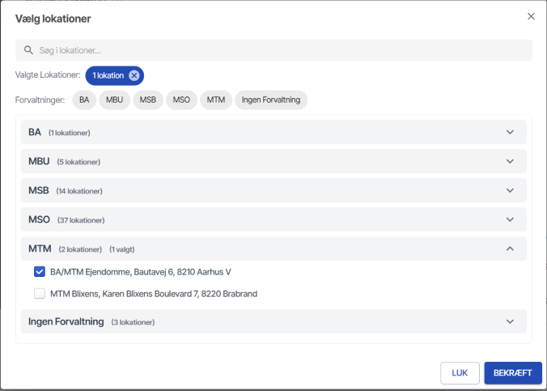
Task: Expand the MSO section chevron
Action: [x=510, y=219]
